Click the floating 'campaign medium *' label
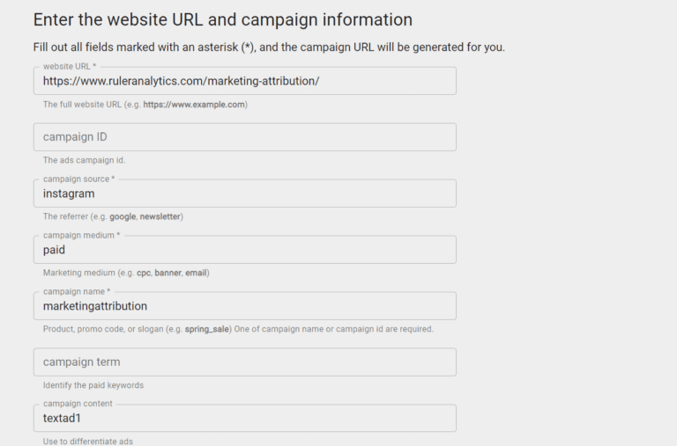 tap(81, 236)
